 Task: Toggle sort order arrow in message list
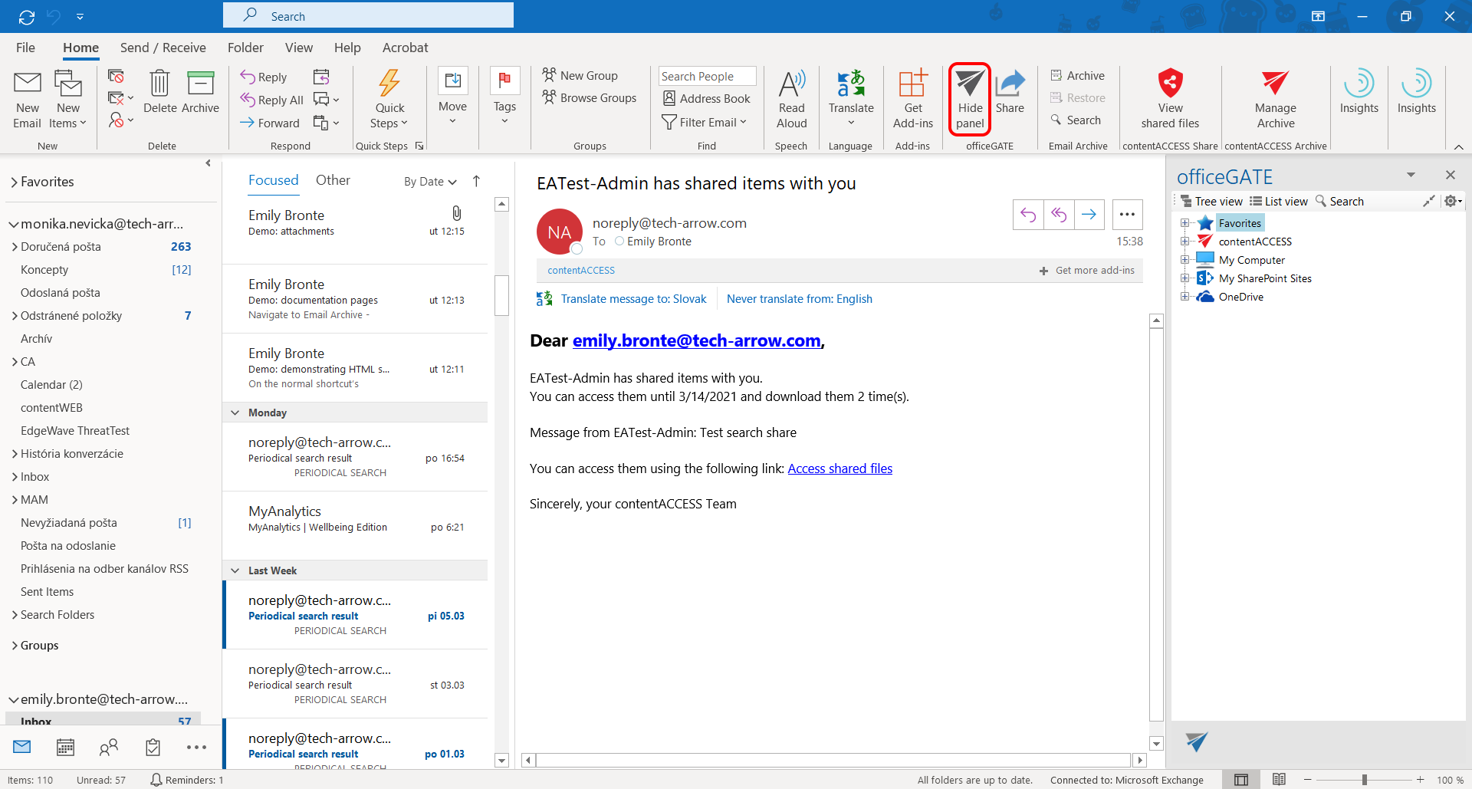point(476,181)
